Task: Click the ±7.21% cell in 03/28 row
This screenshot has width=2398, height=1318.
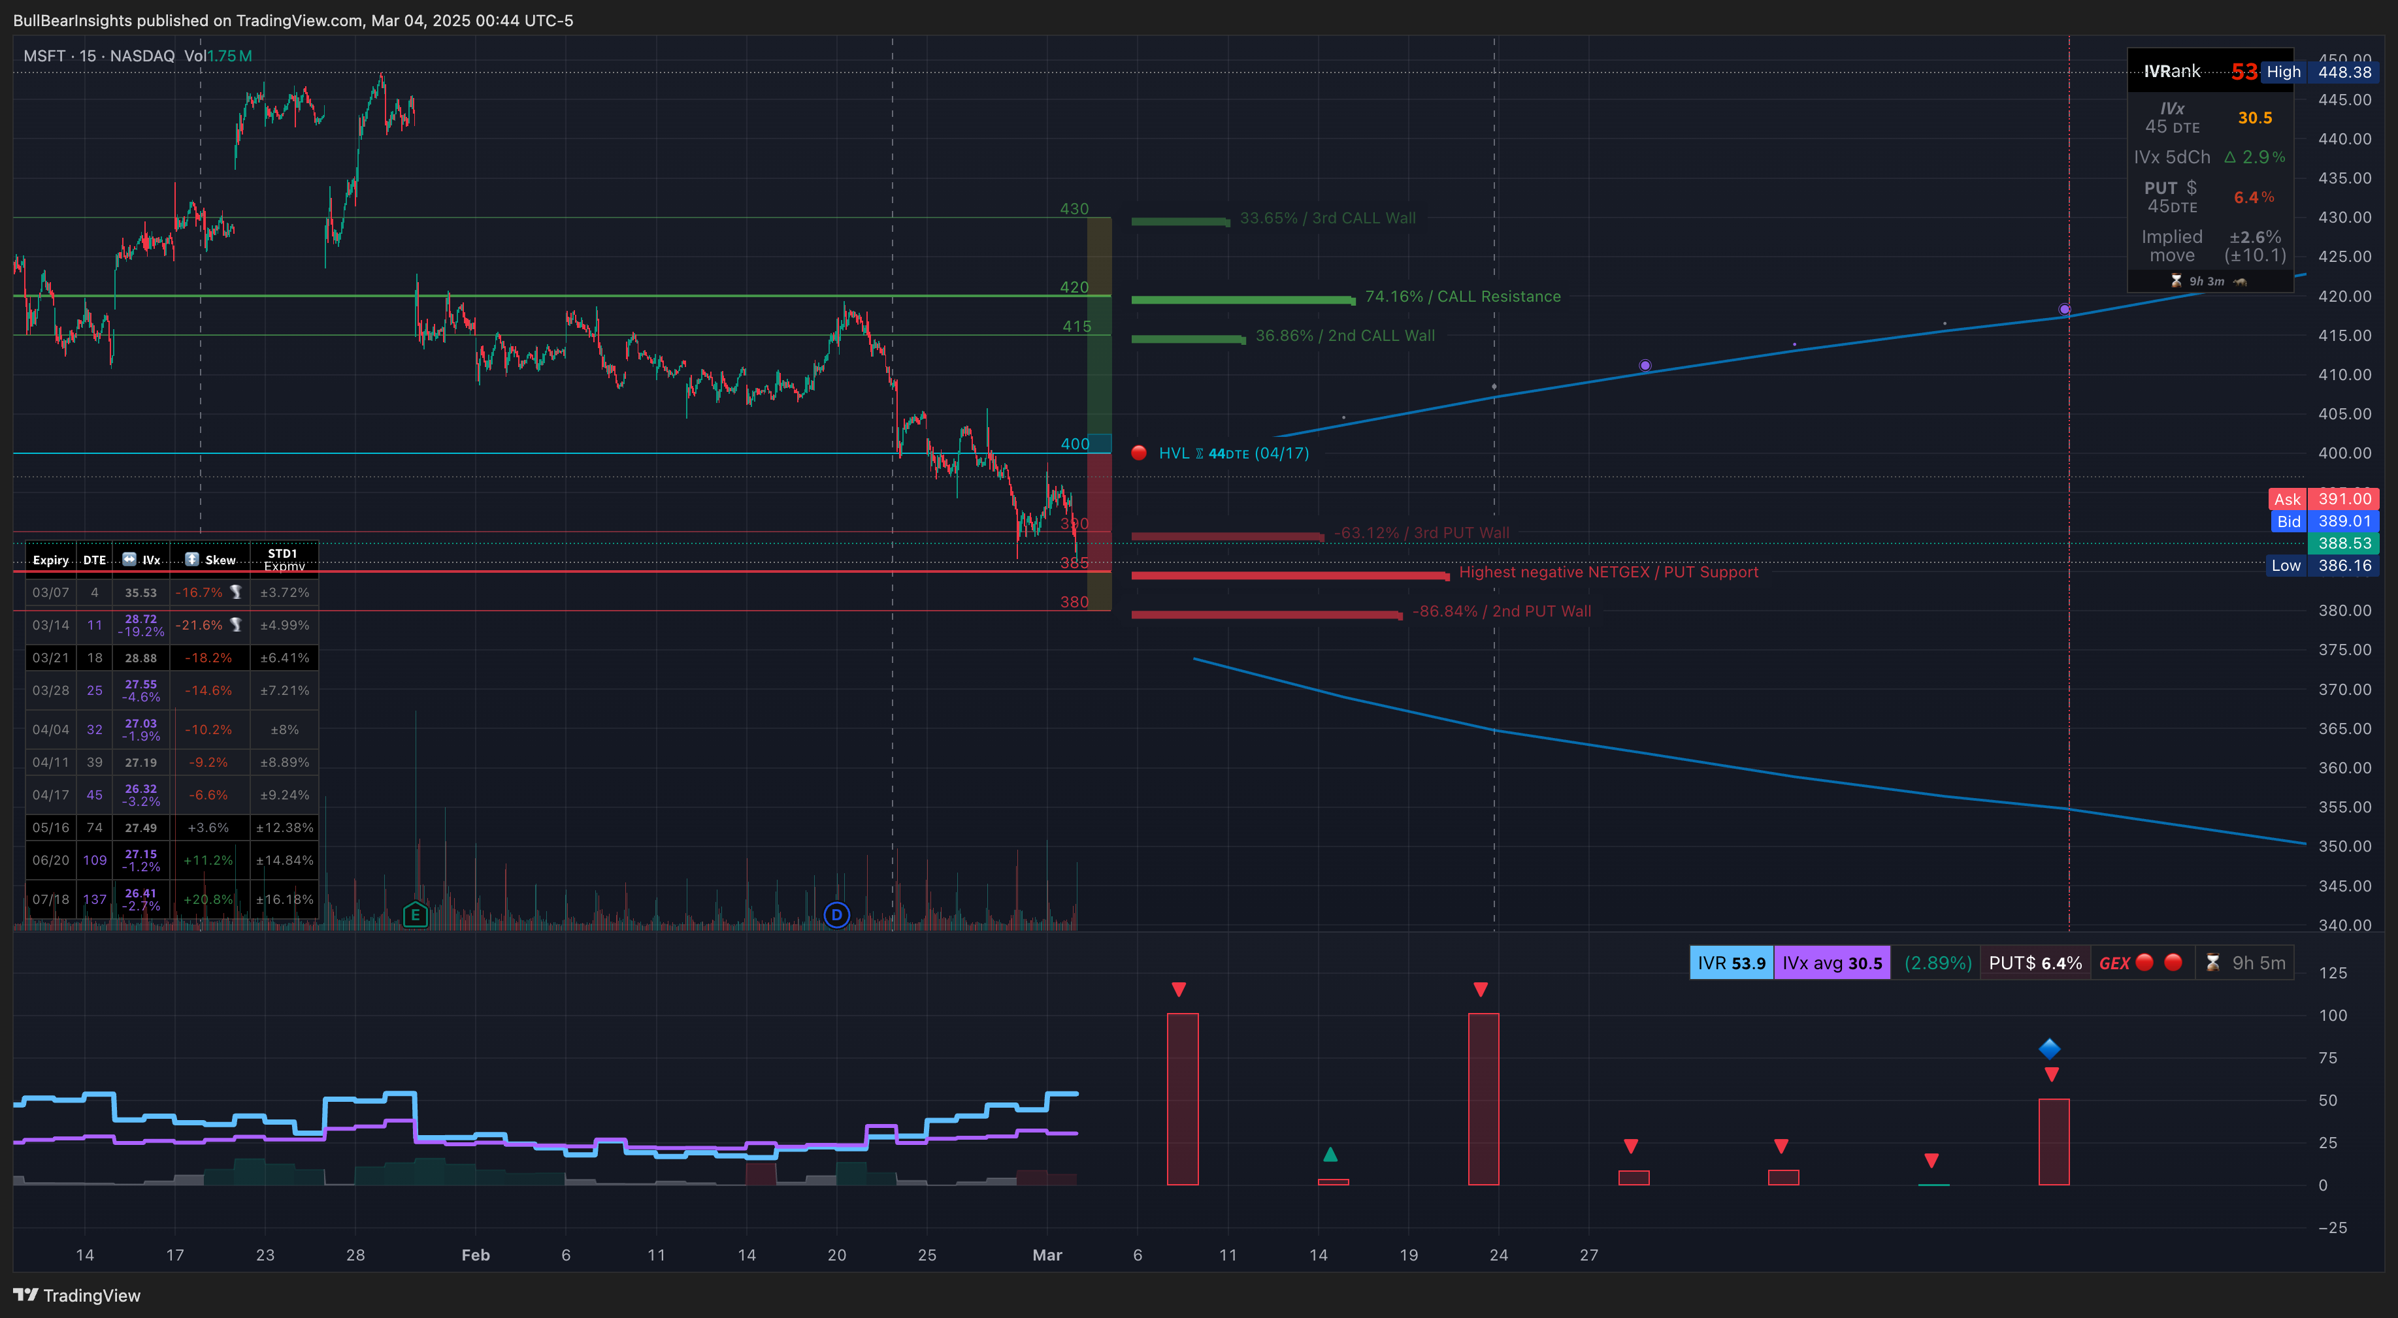Action: [x=284, y=690]
